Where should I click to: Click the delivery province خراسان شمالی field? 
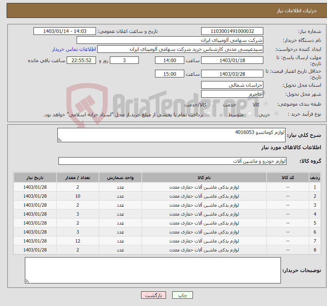[232, 85]
